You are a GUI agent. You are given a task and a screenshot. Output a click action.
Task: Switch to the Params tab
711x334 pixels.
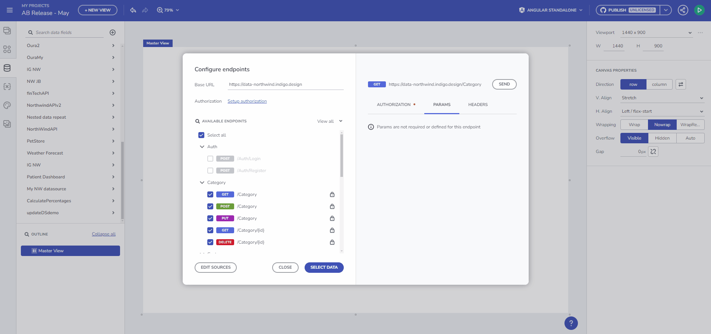coord(442,104)
